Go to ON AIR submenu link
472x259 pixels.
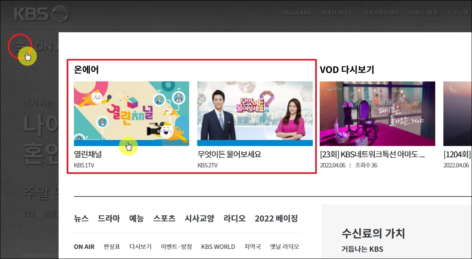point(84,246)
